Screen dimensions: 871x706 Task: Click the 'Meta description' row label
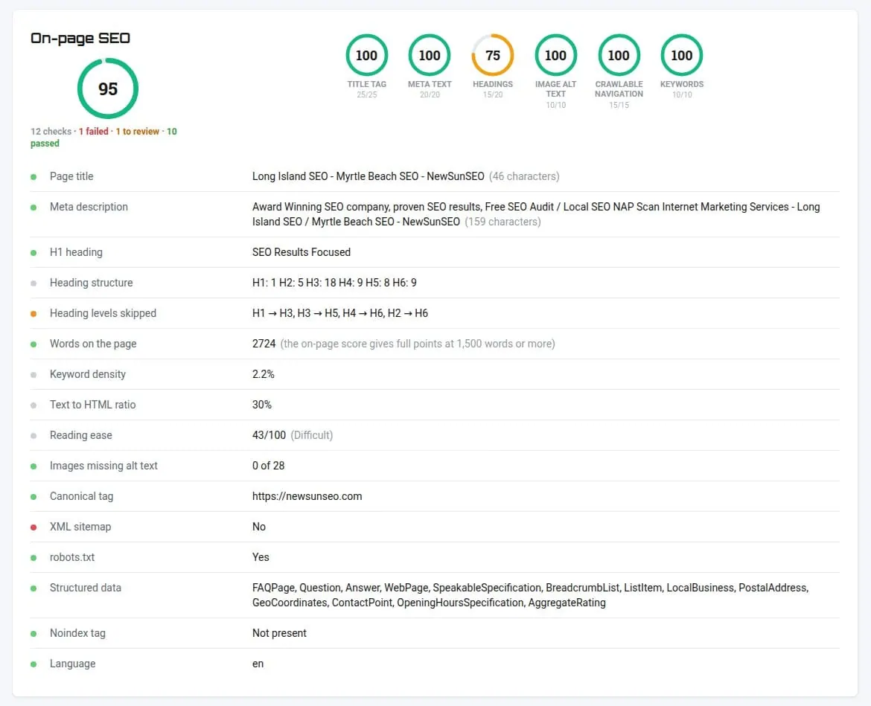[x=89, y=207]
